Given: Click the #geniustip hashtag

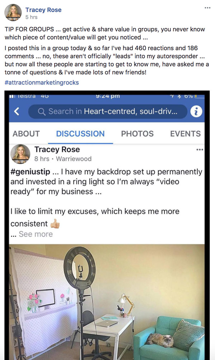Looking at the screenshot, I should coord(30,172).
